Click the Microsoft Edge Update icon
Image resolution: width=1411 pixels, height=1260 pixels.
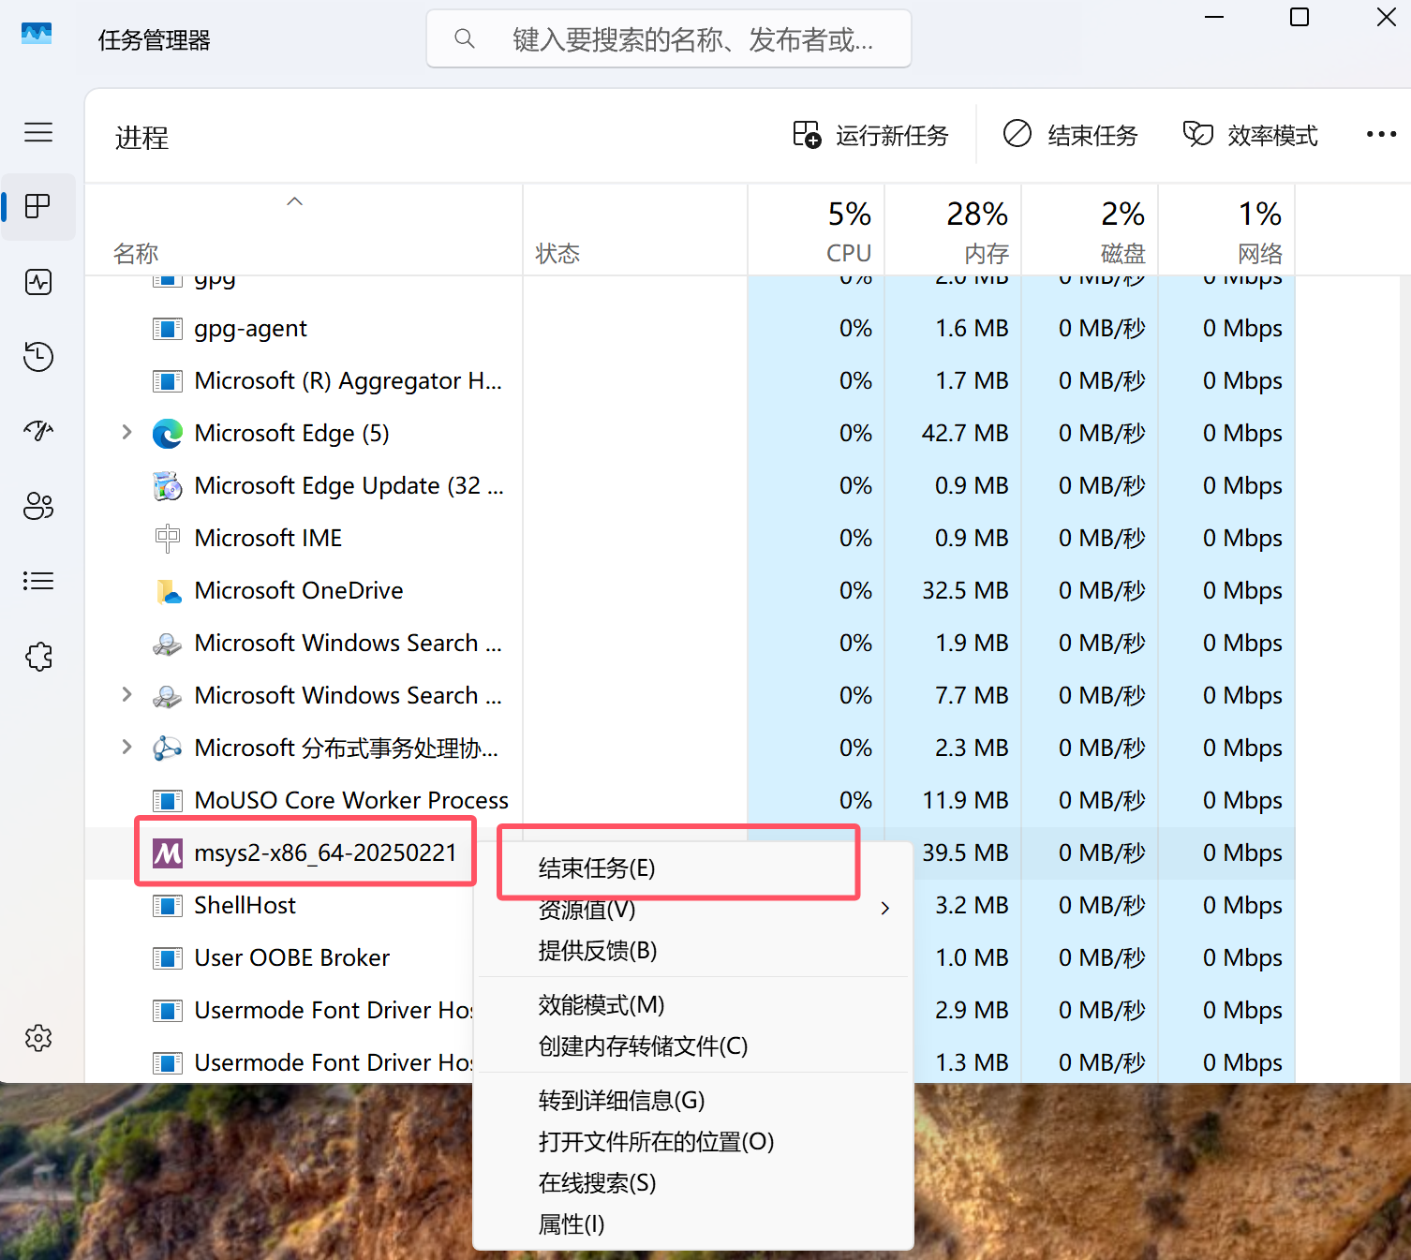pos(168,486)
